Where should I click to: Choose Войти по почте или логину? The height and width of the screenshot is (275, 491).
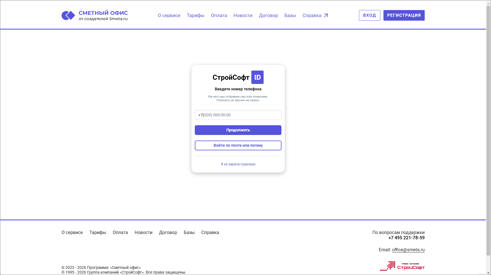tap(238, 145)
